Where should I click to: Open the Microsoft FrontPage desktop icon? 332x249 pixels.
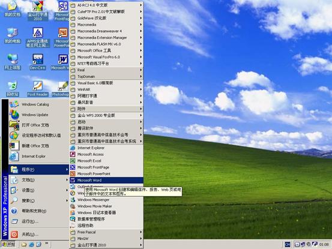pyautogui.click(x=62, y=10)
